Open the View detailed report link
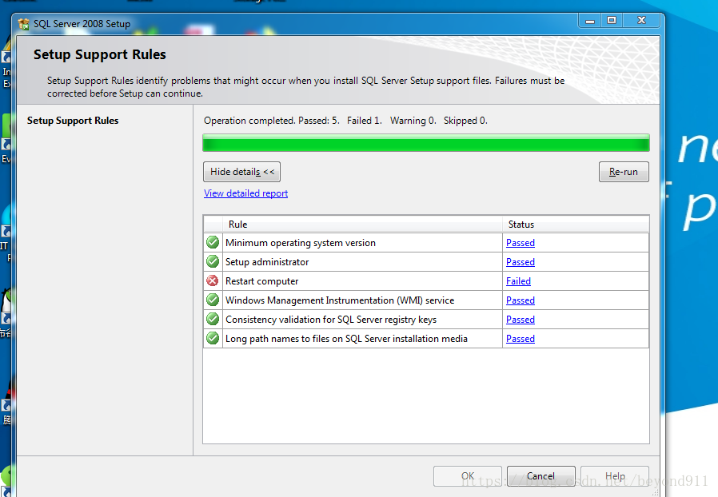718x497 pixels. 246,193
